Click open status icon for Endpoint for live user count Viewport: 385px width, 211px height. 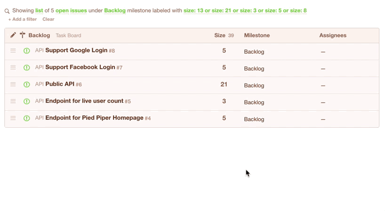[x=26, y=102]
